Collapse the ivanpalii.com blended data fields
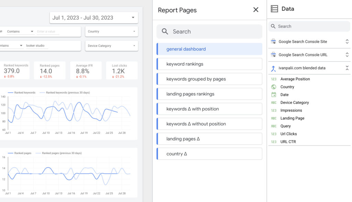Screen dimensions: 352x202 tap(347, 68)
